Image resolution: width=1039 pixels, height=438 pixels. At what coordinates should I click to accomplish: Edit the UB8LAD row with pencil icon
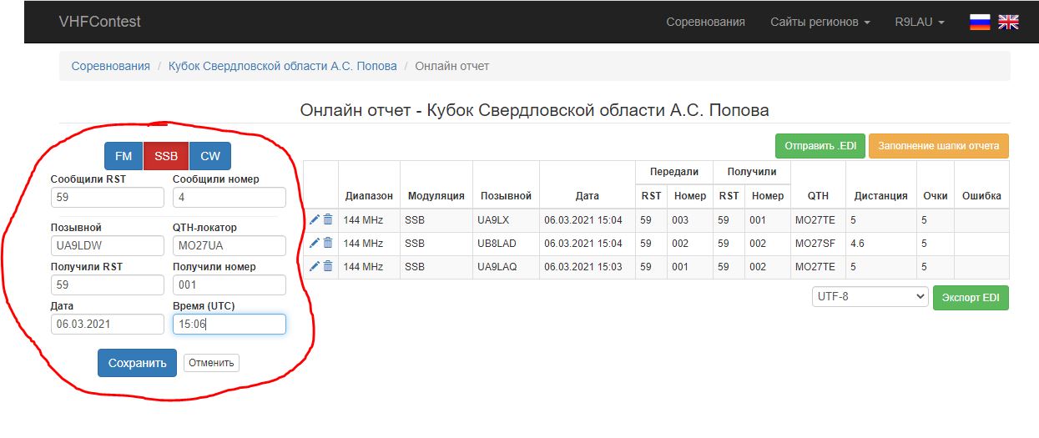[x=315, y=243]
